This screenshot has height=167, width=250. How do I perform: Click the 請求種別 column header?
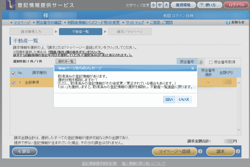(39, 73)
